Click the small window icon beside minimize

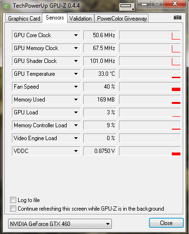pos(127,7)
